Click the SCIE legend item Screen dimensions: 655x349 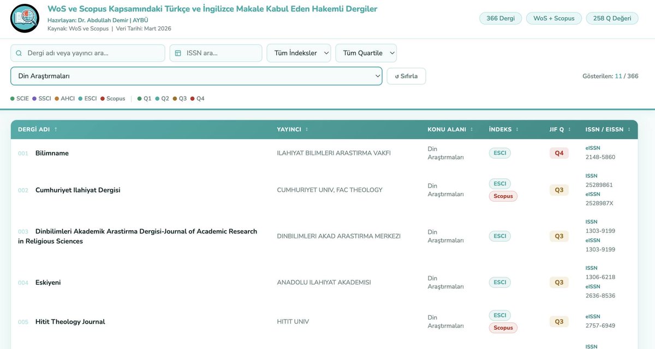pyautogui.click(x=20, y=99)
